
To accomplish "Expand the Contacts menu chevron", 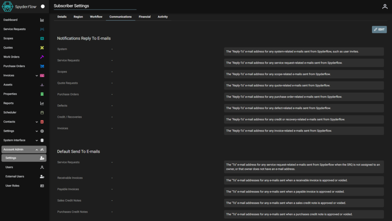I will (37, 122).
